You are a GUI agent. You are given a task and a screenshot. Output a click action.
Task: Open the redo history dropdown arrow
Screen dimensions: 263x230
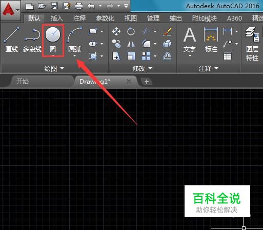click(119, 6)
